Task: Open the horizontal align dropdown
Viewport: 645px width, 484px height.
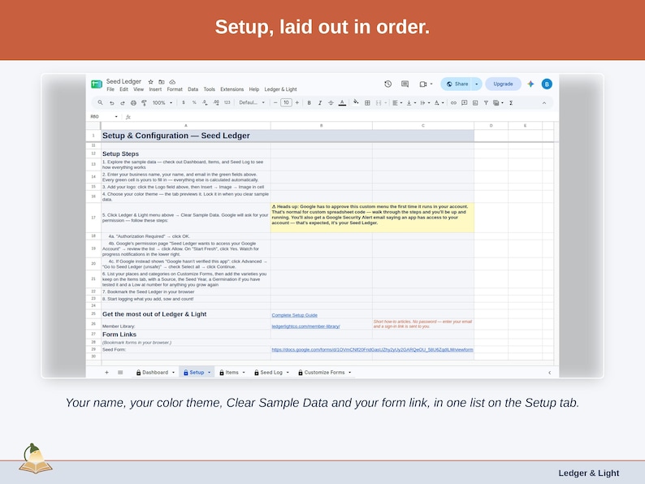Action: tap(397, 103)
